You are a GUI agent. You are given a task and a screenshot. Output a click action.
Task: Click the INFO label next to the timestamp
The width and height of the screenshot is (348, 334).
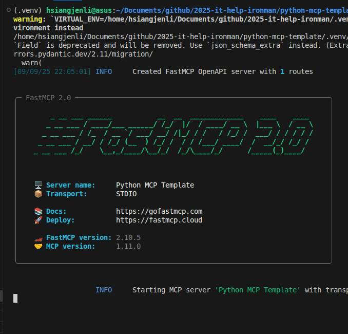click(x=104, y=71)
